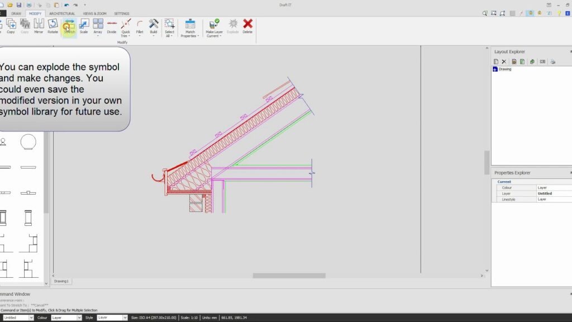Toggle the grid display icon
The width and height of the screenshot is (572, 322).
tap(513, 13)
